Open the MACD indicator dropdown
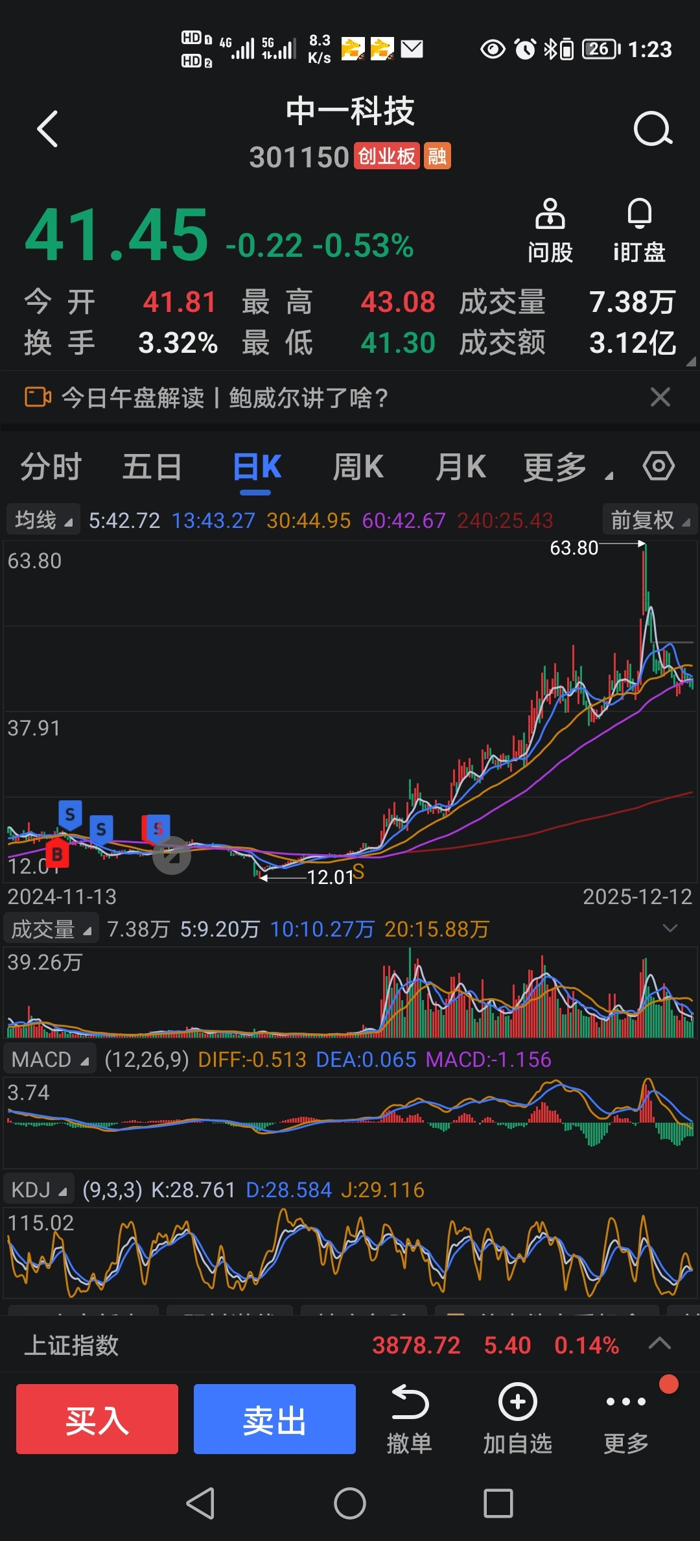Image resolution: width=700 pixels, height=1541 pixels. point(50,1059)
